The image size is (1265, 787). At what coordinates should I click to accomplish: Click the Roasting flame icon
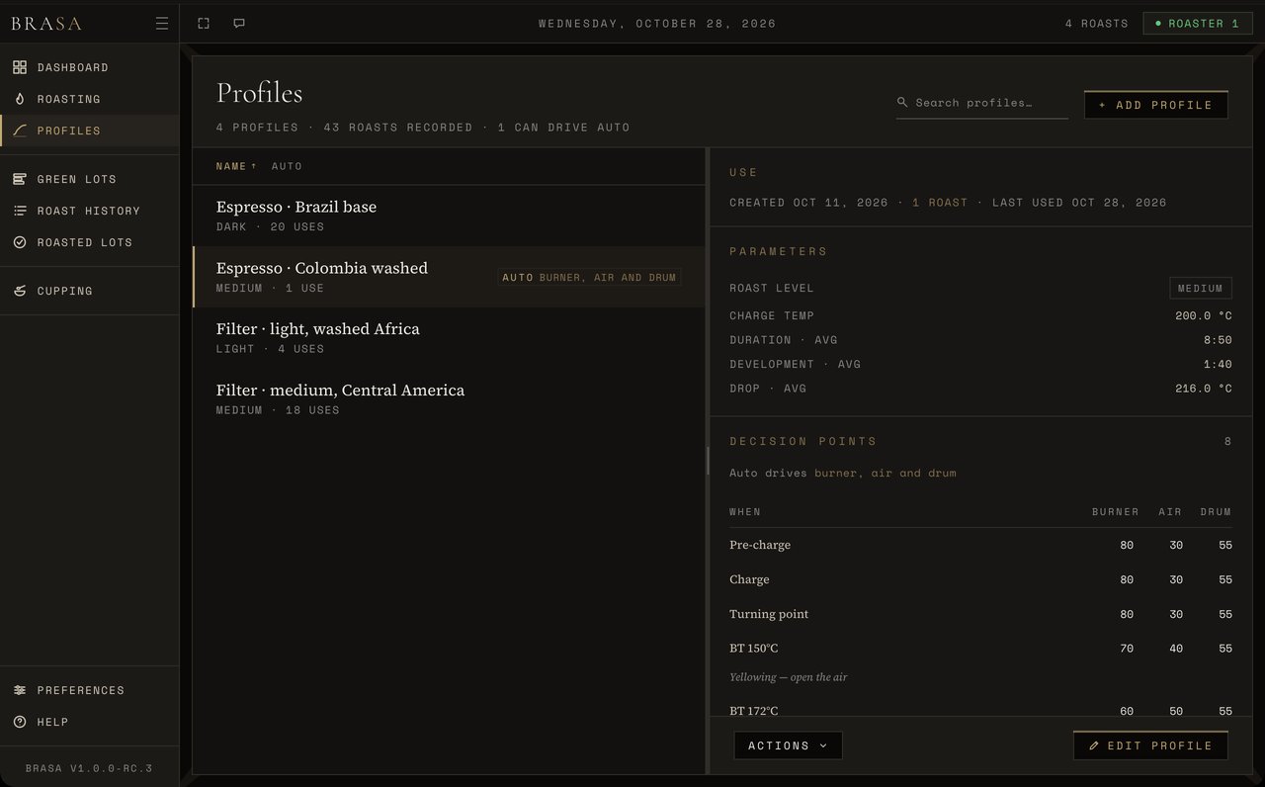click(x=20, y=99)
